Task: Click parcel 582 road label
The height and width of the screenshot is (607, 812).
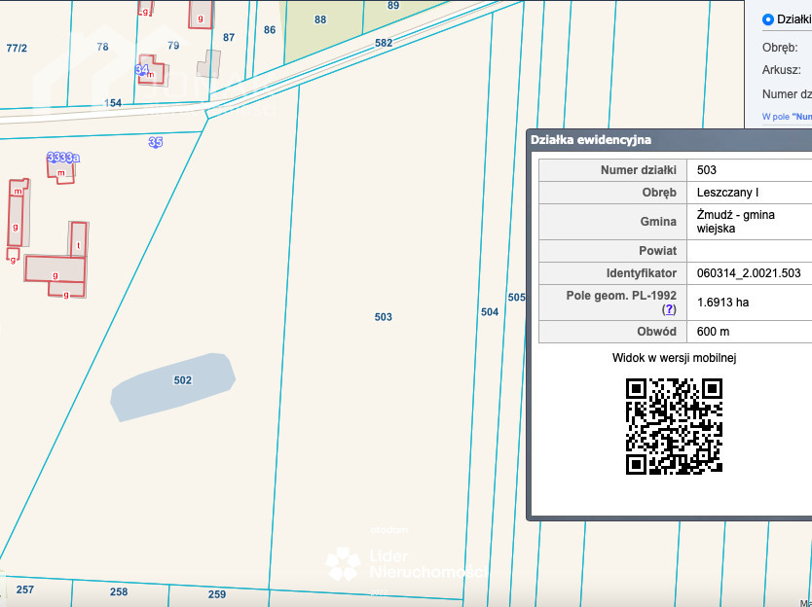Action: tap(384, 43)
